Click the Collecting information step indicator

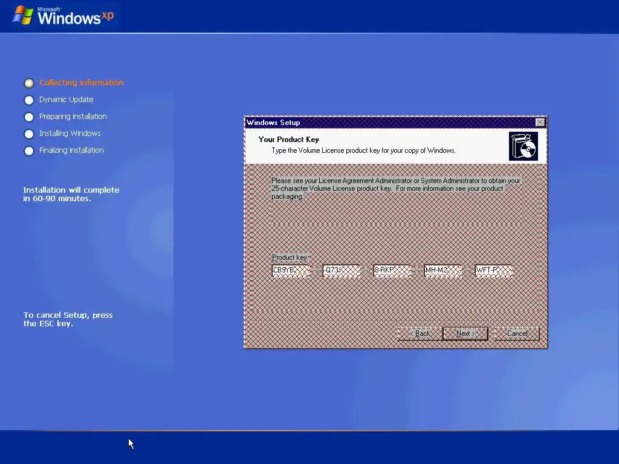tap(29, 83)
